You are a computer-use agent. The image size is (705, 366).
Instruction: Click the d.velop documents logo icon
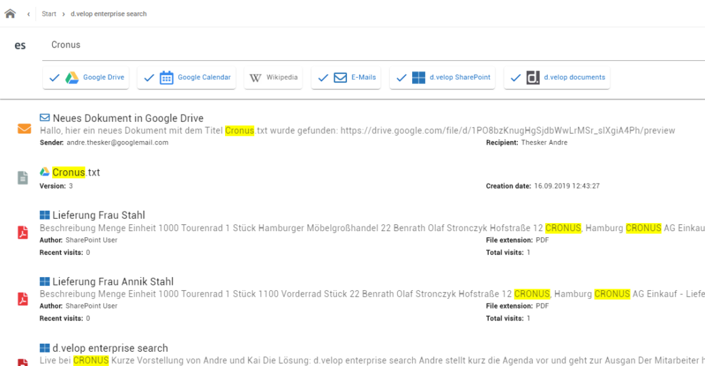point(533,77)
